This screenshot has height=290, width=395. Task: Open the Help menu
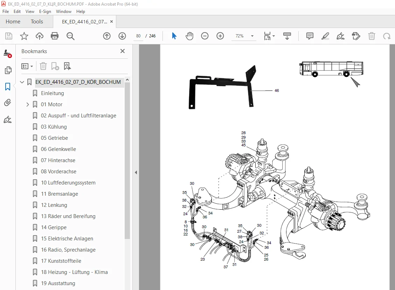tap(81, 12)
